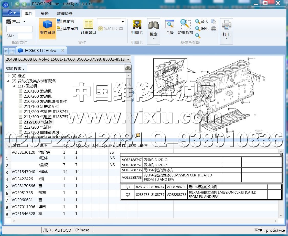Open the 打印 print menu
Viewport: 288px width, 236px height.
point(227,30)
